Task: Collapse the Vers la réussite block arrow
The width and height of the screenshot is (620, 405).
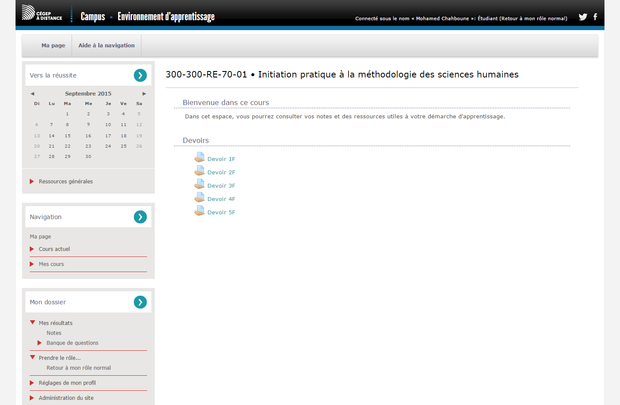Action: click(140, 75)
